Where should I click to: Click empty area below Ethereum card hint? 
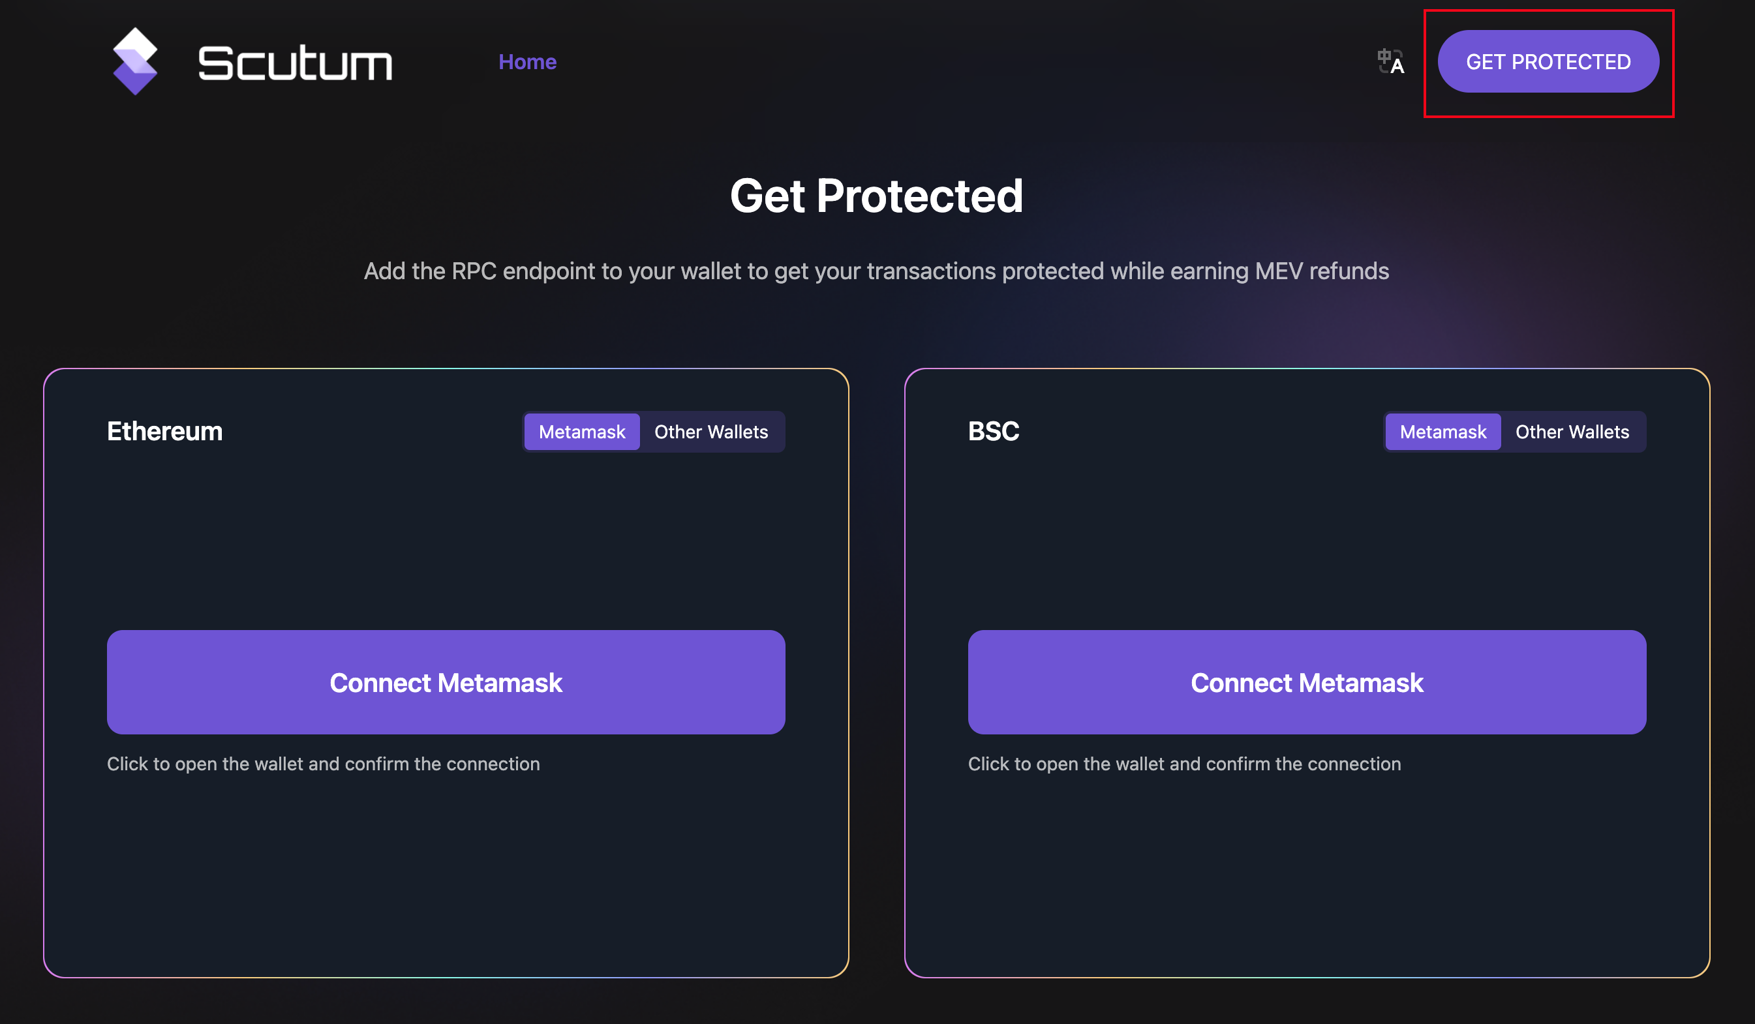(446, 877)
